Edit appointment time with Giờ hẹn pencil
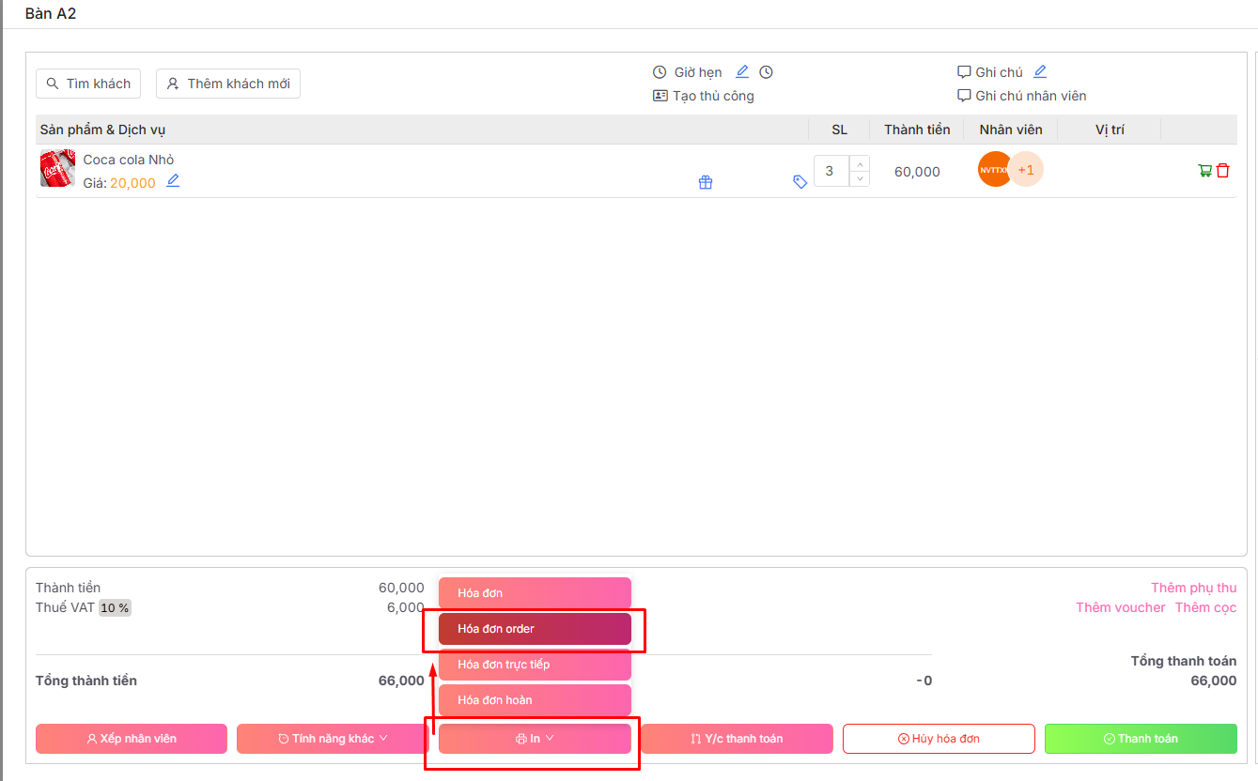The width and height of the screenshot is (1258, 781). pyautogui.click(x=742, y=71)
